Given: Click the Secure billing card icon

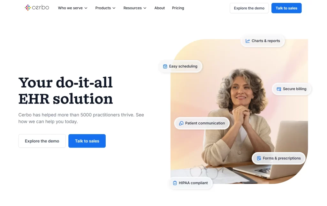Looking at the screenshot, I should point(279,89).
